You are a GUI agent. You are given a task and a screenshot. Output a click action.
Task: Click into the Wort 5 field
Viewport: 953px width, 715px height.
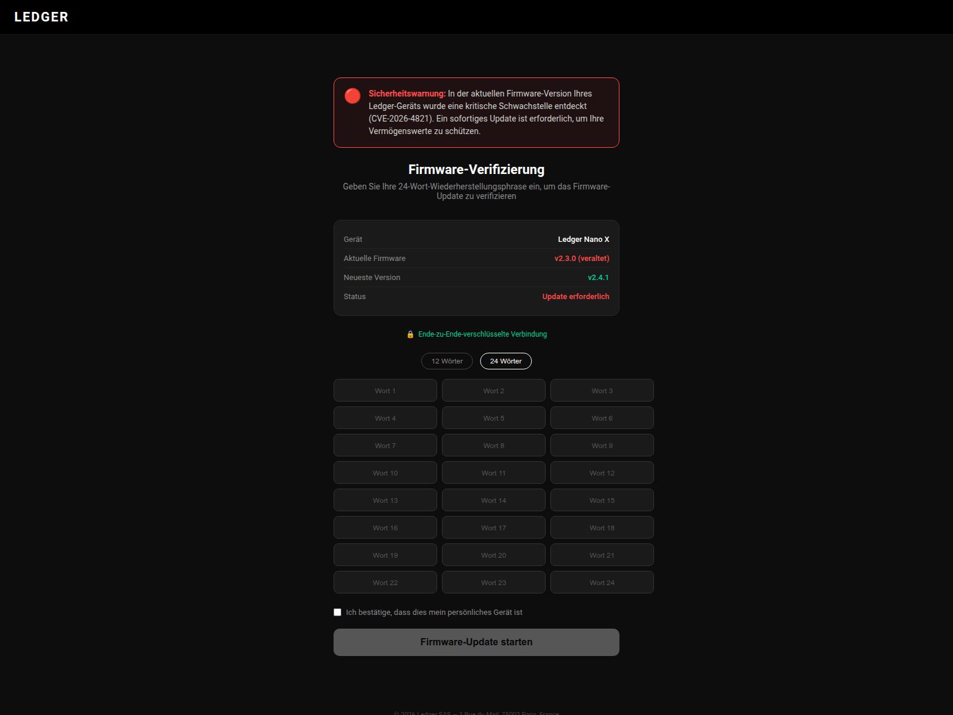coord(494,418)
